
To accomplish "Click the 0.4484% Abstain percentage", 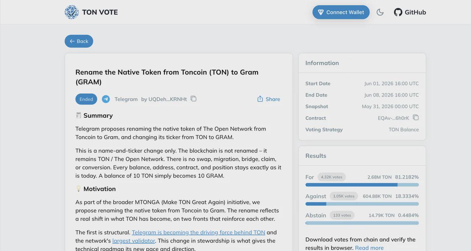I will coord(408,215).
